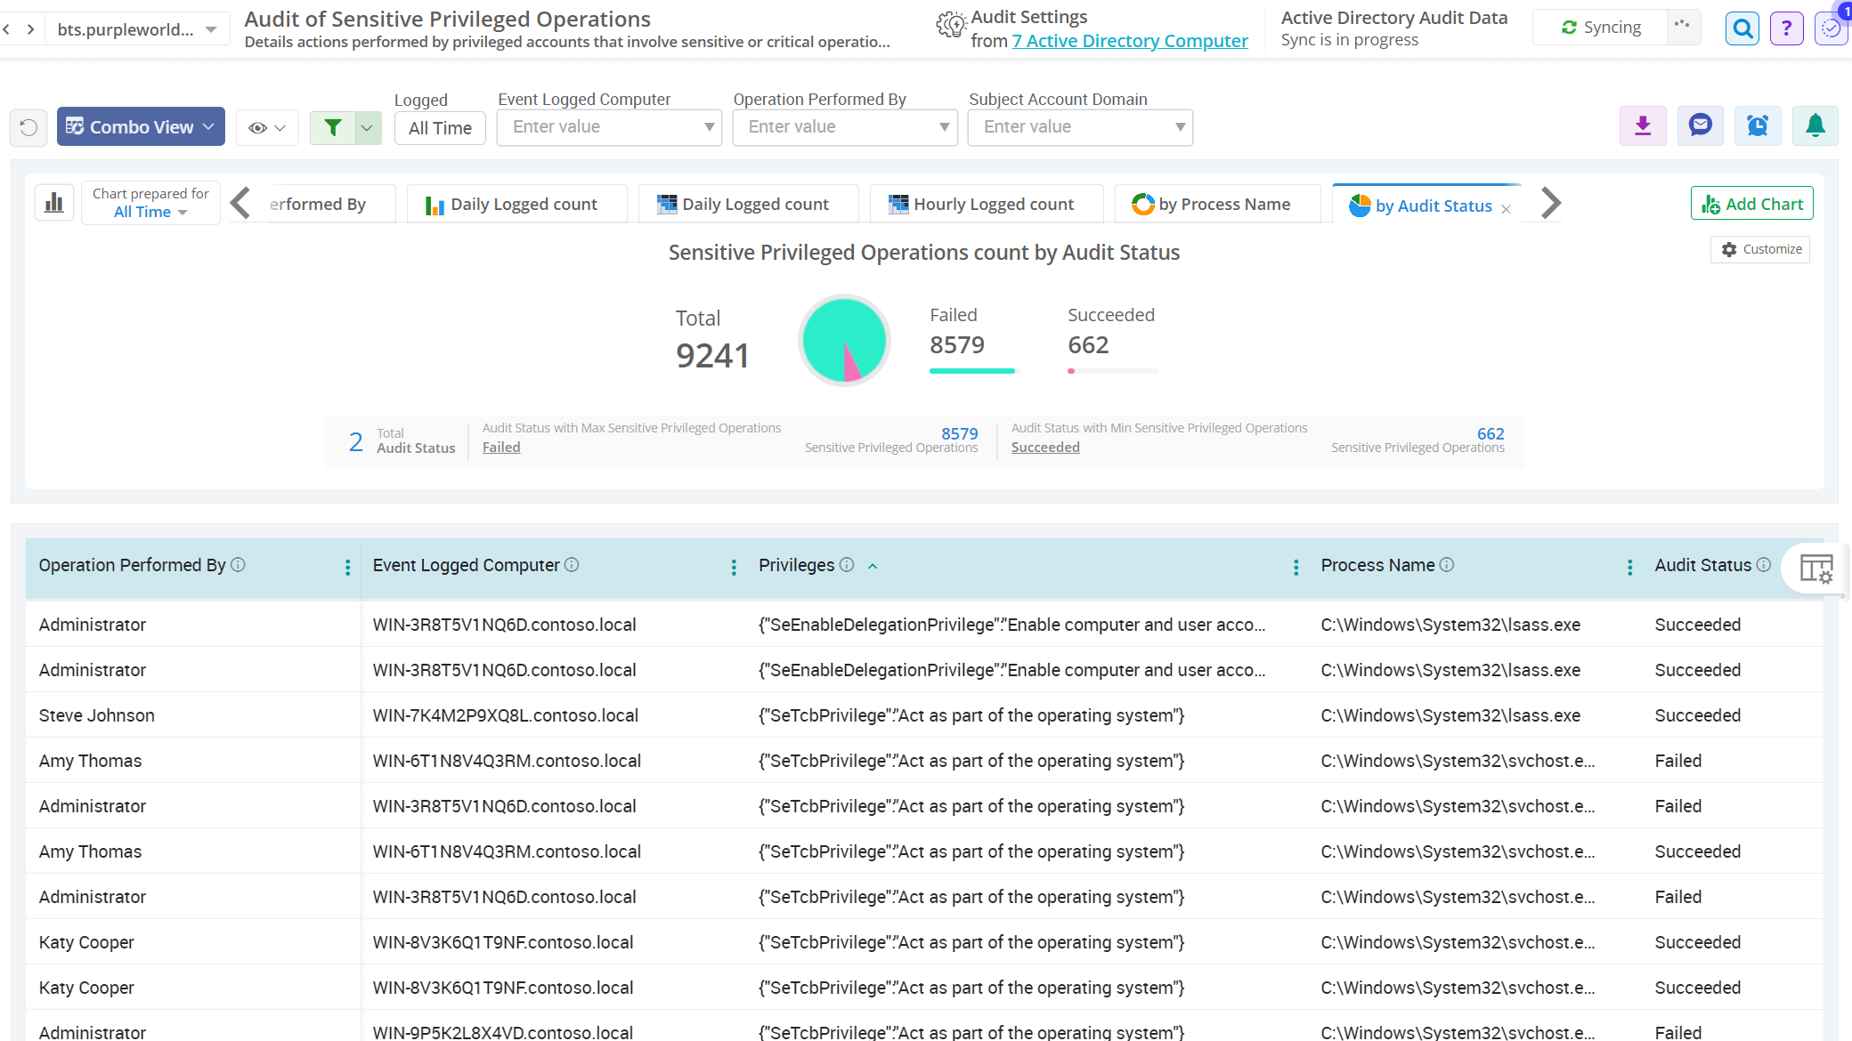1852x1041 pixels.
Task: Open Operation Performed By filter dropdown
Action: pyautogui.click(x=845, y=127)
